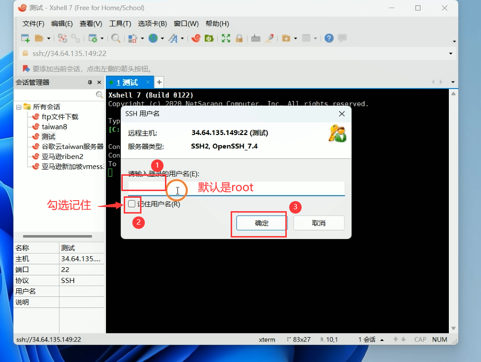Select the 谷歌云taiwan服务器 session

click(73, 147)
